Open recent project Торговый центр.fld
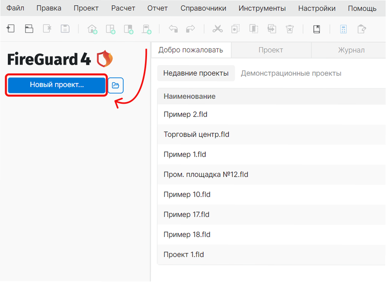The image size is (386, 282). tap(271, 135)
